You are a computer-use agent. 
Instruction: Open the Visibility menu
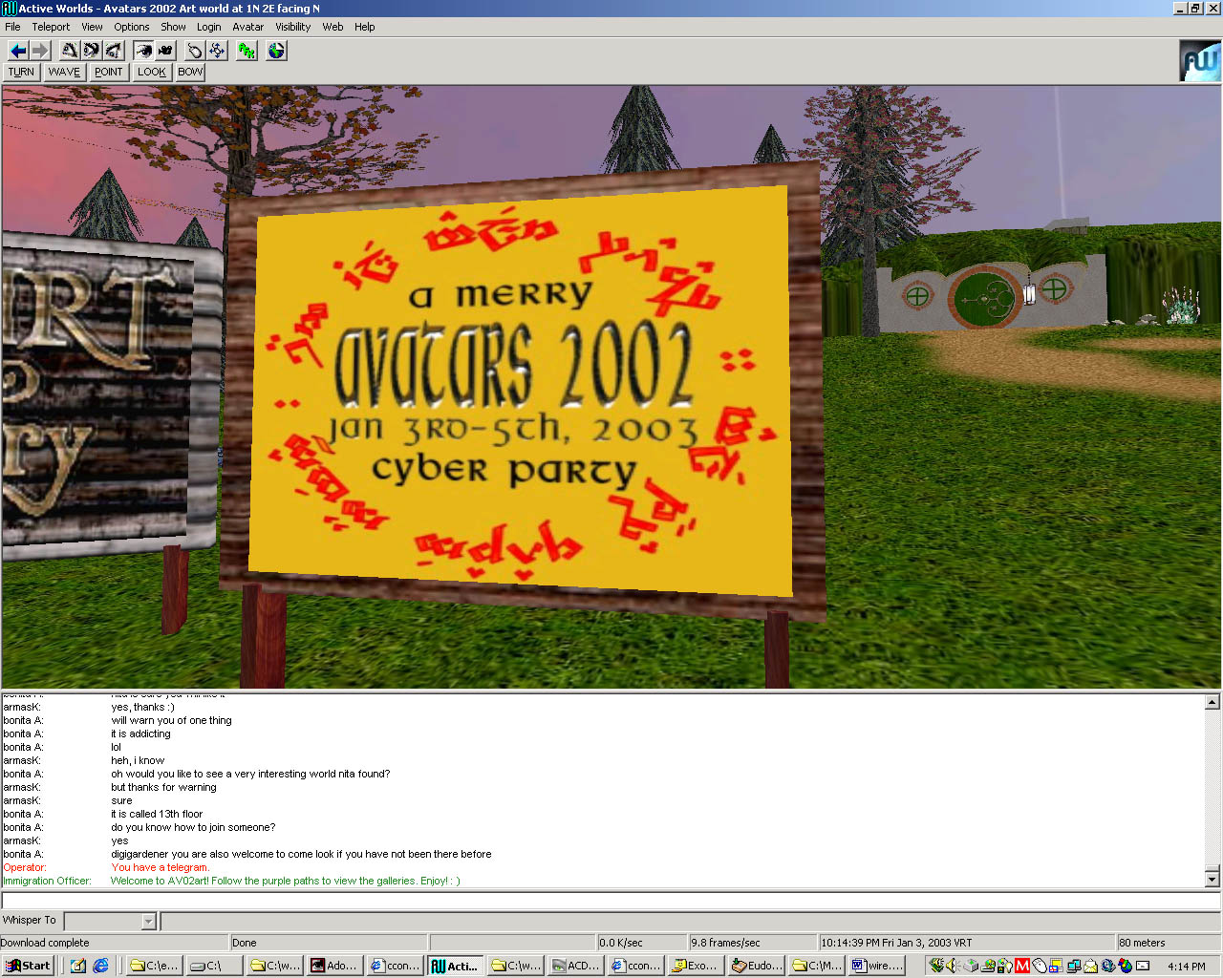292,27
